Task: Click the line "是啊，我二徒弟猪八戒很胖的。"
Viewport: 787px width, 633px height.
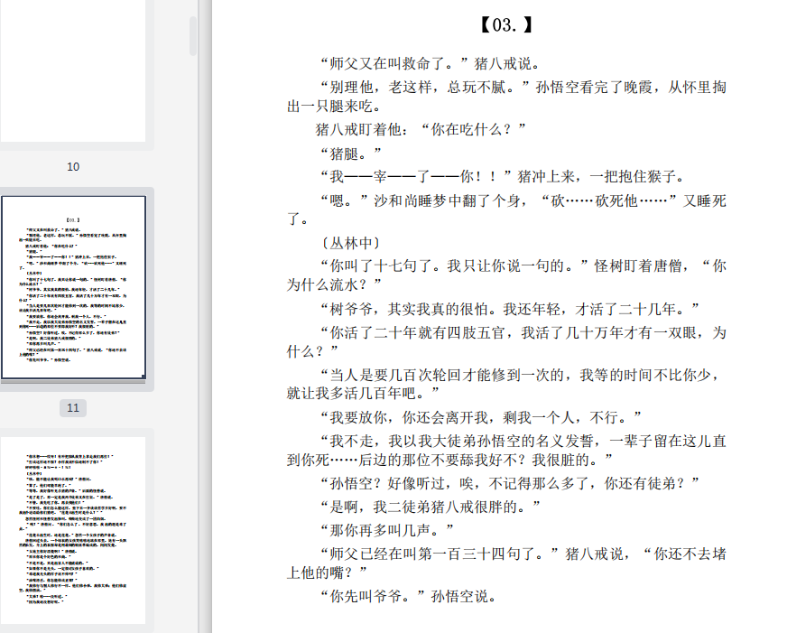Action: click(431, 507)
